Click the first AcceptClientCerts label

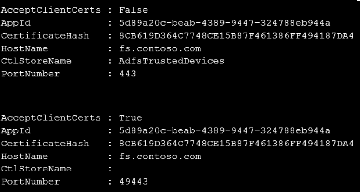(x=51, y=10)
